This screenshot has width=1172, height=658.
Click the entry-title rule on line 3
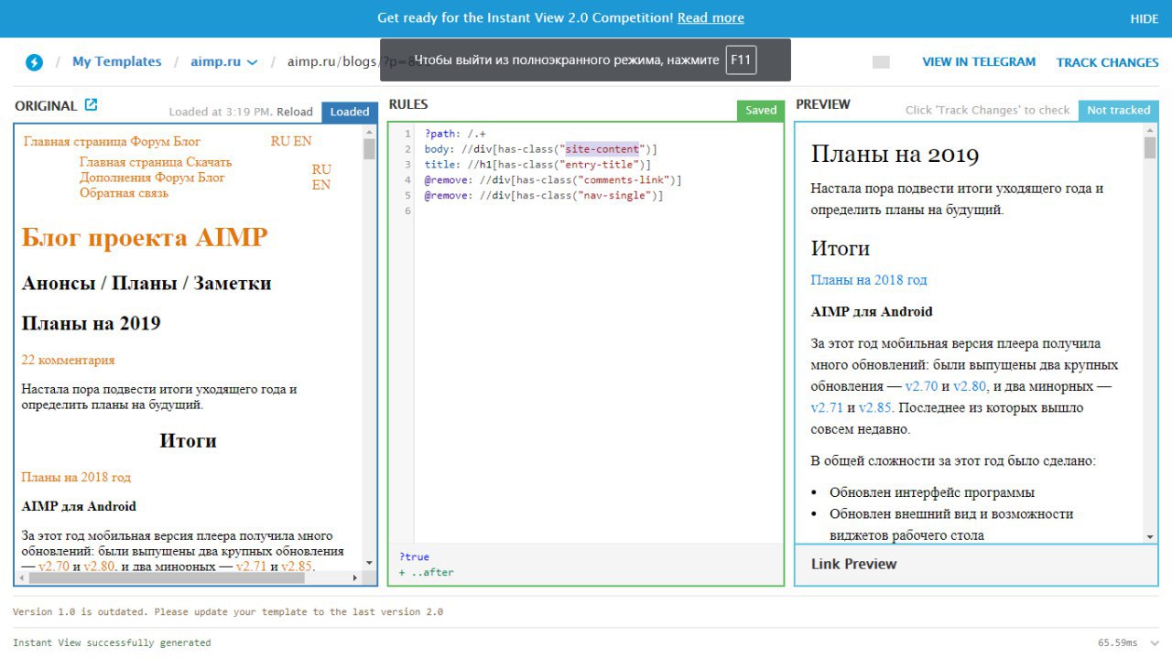pos(537,165)
